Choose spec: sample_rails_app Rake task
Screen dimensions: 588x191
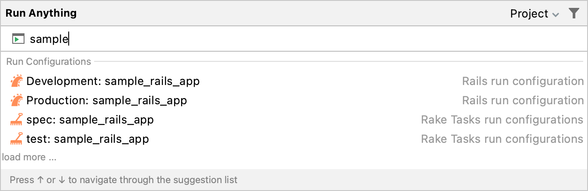pyautogui.click(x=90, y=120)
